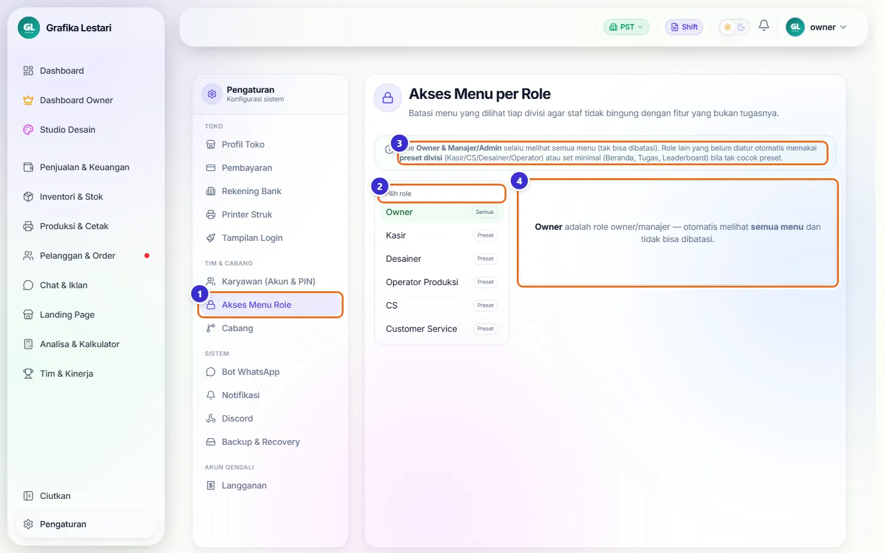Image resolution: width=885 pixels, height=553 pixels.
Task: Open Studio Desain menu item
Action: 86,130
